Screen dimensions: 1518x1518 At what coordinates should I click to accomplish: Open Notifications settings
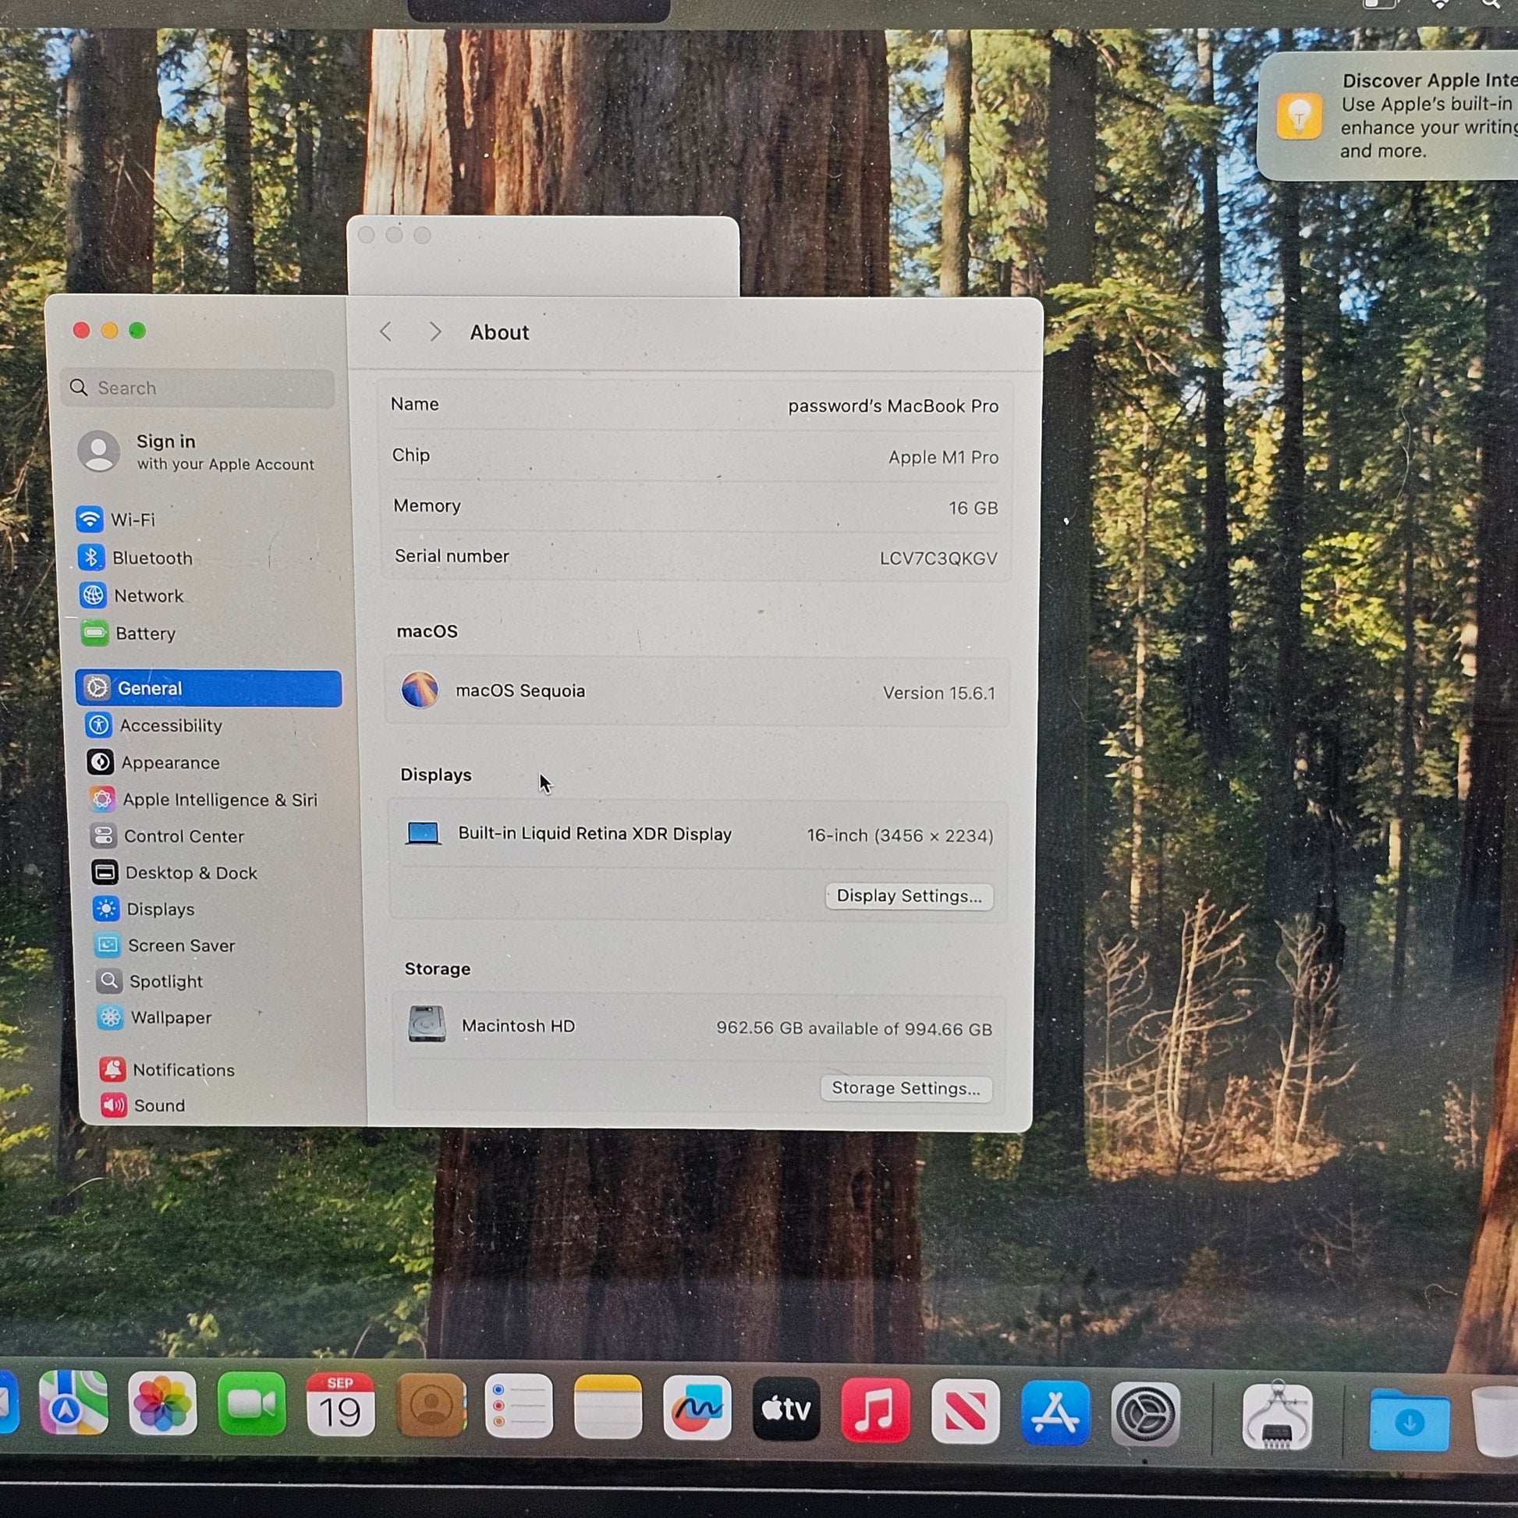click(168, 1069)
